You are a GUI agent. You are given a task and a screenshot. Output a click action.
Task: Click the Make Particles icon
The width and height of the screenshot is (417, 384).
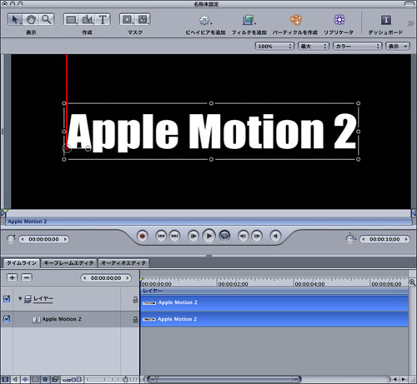point(295,20)
